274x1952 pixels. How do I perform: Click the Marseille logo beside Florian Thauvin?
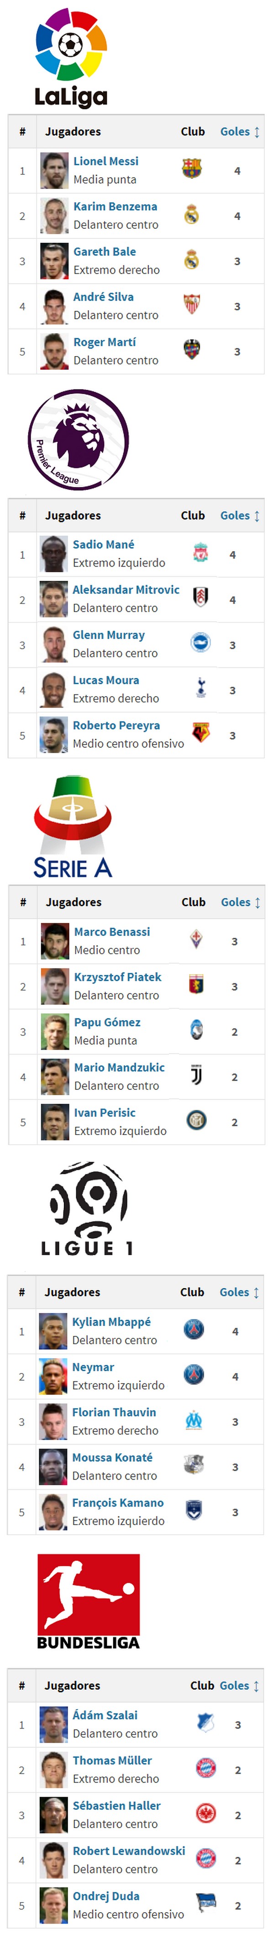coord(194,1421)
